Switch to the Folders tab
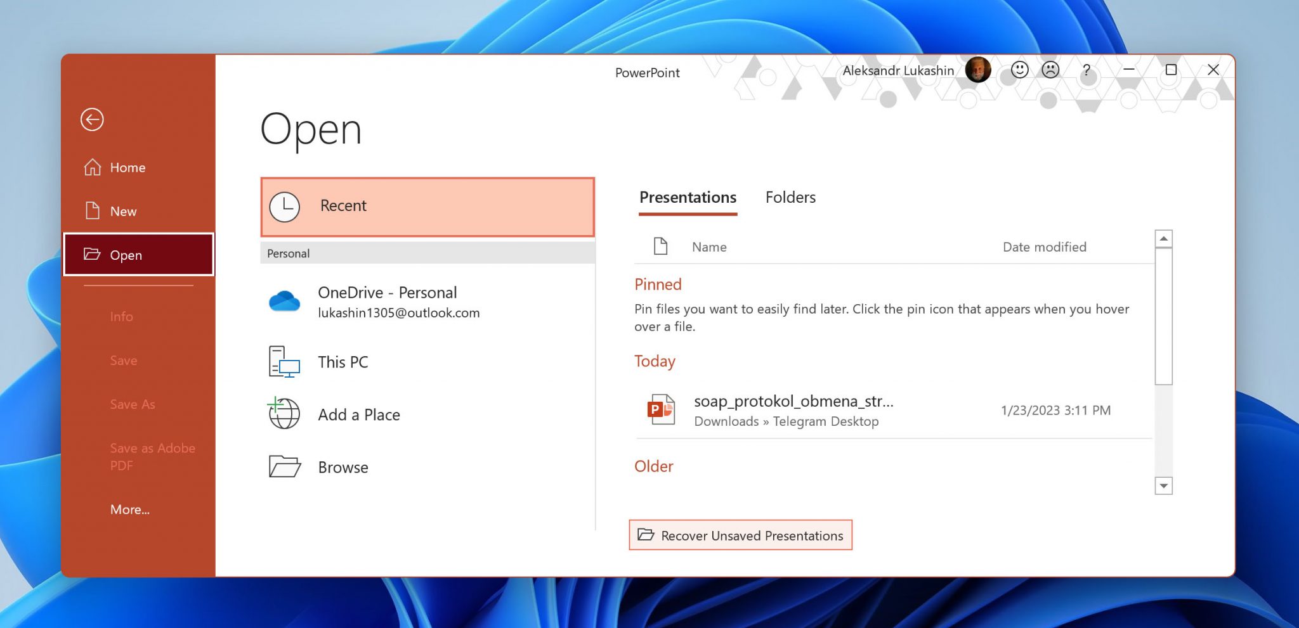This screenshot has height=628, width=1299. (790, 197)
